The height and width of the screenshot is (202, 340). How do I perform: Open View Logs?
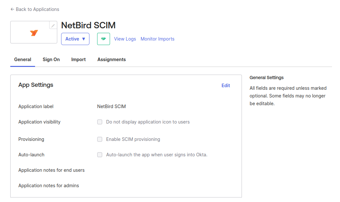tap(125, 39)
